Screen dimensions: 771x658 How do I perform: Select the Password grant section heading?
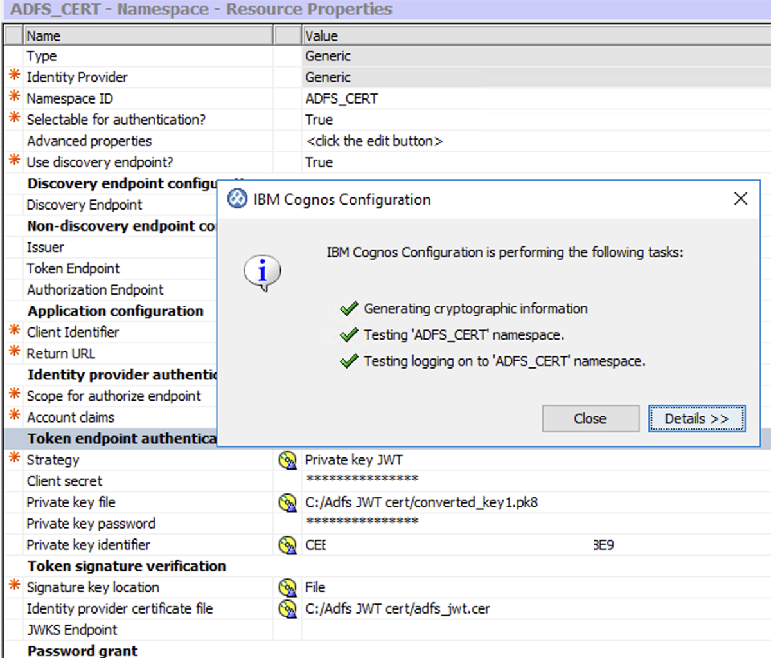[82, 650]
